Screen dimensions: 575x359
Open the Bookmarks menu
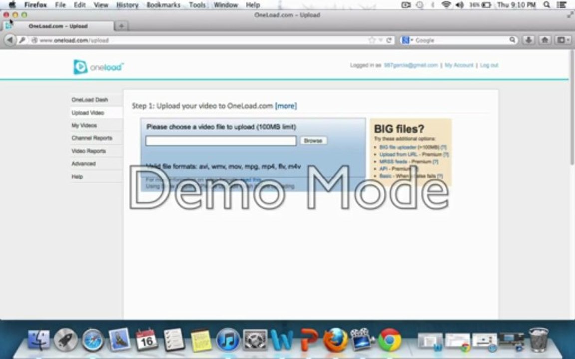coord(163,5)
